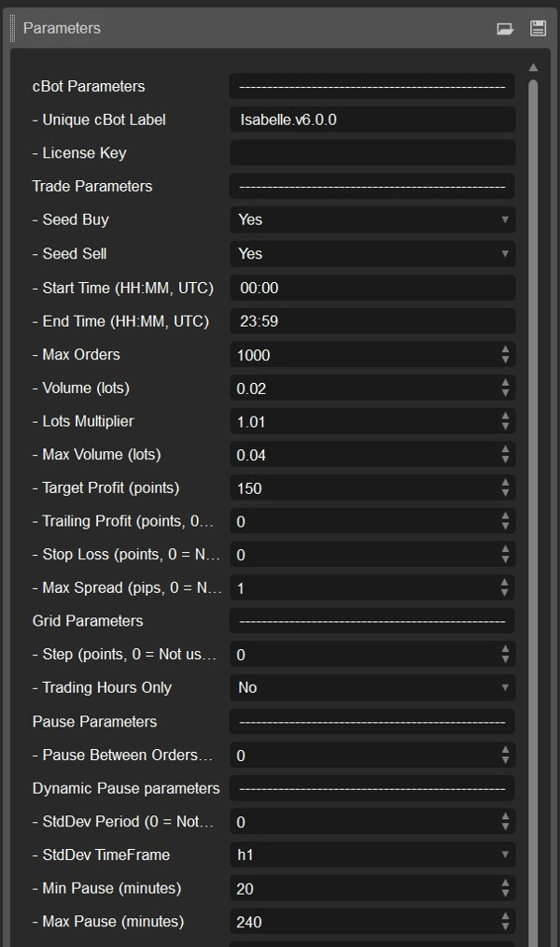Viewport: 560px width, 947px height.
Task: Open the Seed Sell dropdown
Action: (x=505, y=253)
